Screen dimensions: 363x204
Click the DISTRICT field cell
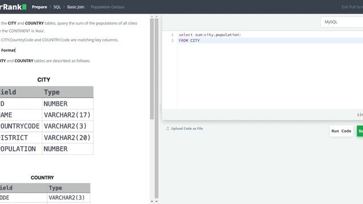click(x=21, y=138)
